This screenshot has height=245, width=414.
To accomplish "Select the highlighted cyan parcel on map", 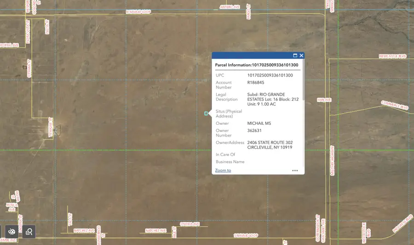I will (206, 113).
